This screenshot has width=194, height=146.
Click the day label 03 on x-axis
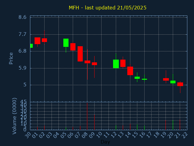click(49, 135)
